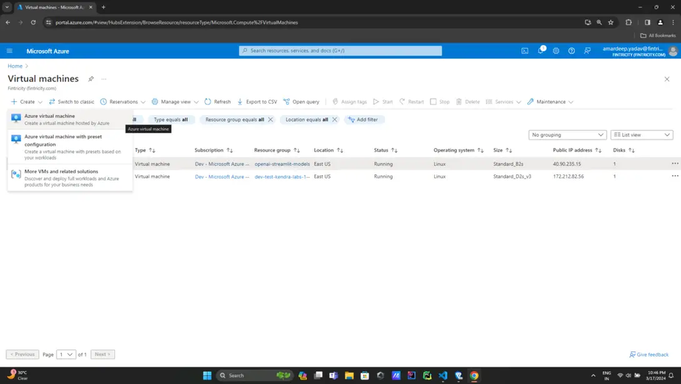Open the List view dropdown

[641, 134]
